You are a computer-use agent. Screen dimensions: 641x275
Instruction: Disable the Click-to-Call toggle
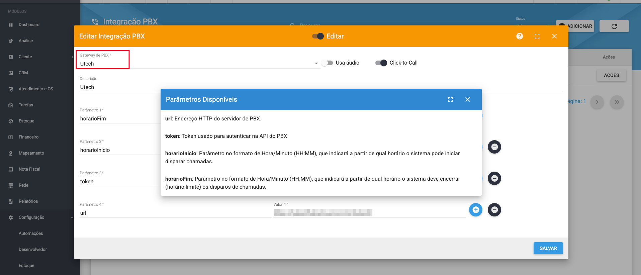click(x=381, y=63)
